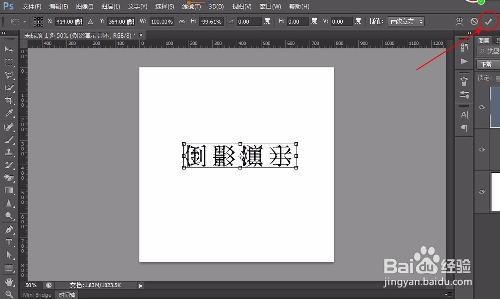Open the interpolation 两次立方 dropdown

(406, 21)
